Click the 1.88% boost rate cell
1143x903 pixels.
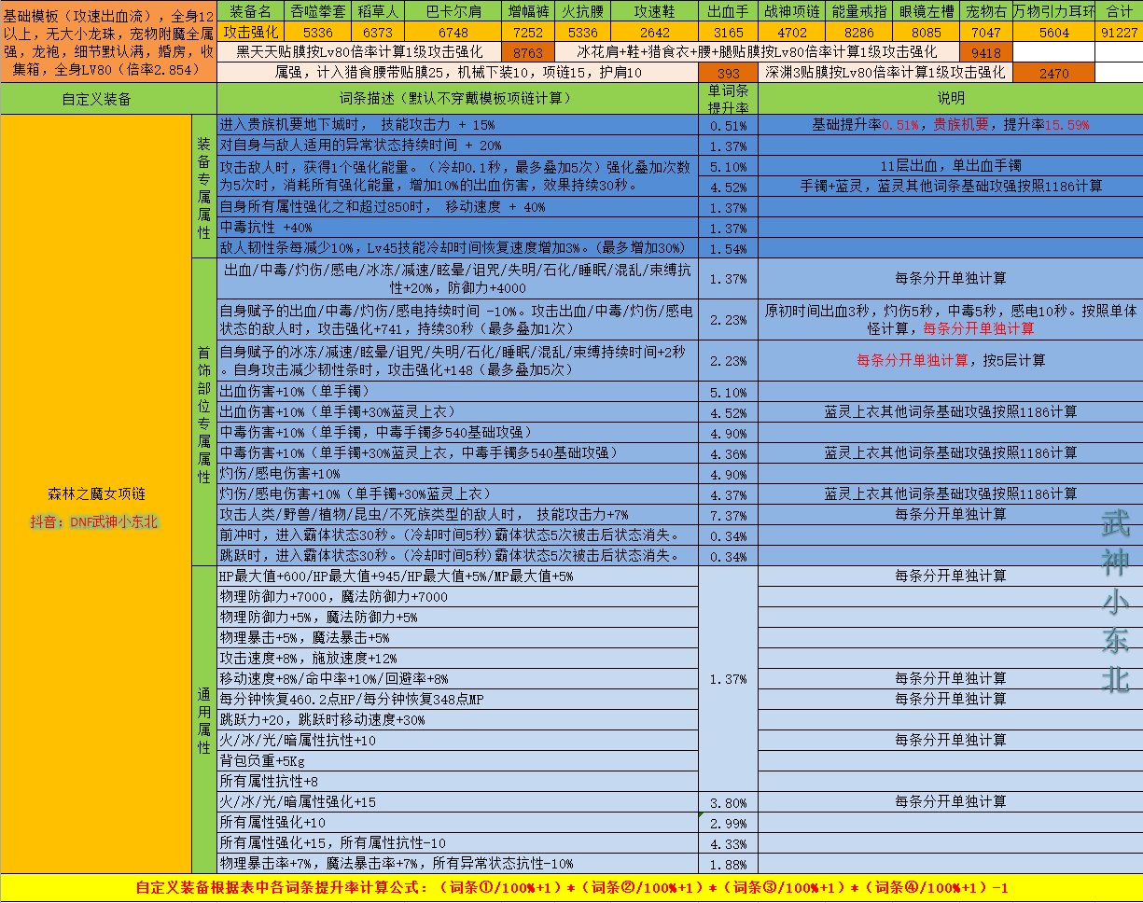click(x=728, y=863)
